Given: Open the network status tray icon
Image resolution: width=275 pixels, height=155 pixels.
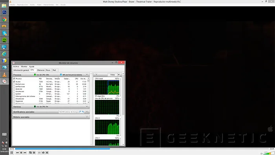Looking at the screenshot, I should click(3, 146).
